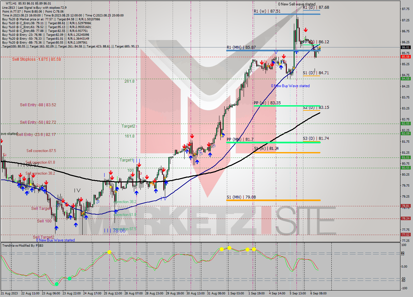Viewport: 413px width, 297px height.
Task: Click the 'PP (w) | 83.35' pivot label
Action: [267, 103]
